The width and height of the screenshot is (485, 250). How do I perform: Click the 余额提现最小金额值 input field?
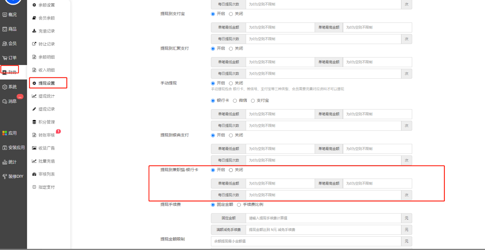point(306,241)
